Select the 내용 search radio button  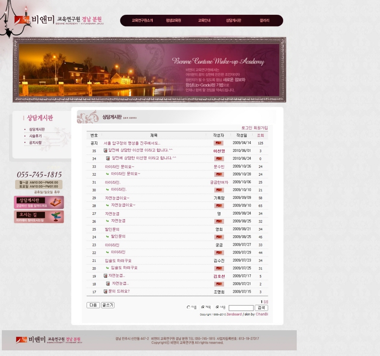pos(217,307)
